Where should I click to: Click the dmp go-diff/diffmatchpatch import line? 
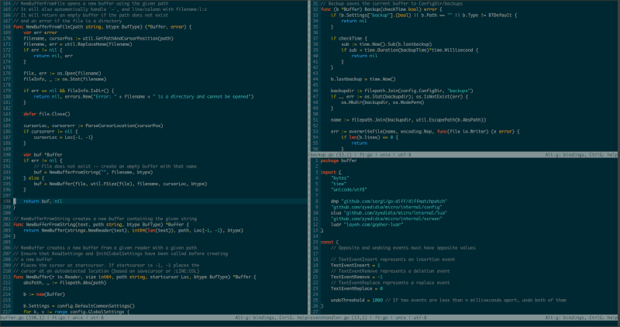[389, 201]
